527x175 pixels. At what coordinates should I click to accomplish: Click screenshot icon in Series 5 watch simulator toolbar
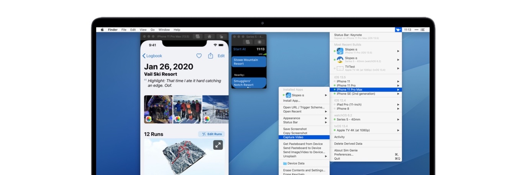pyautogui.click(x=248, y=42)
